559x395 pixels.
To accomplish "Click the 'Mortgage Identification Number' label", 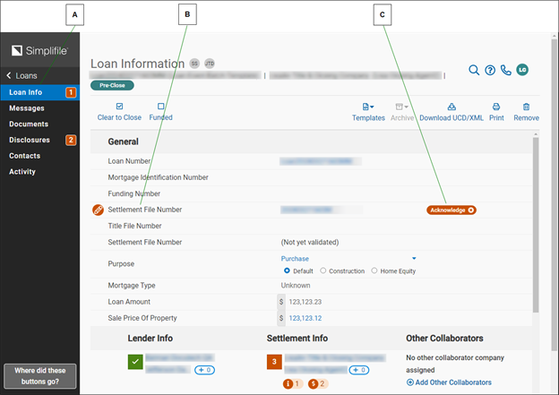I will [158, 177].
